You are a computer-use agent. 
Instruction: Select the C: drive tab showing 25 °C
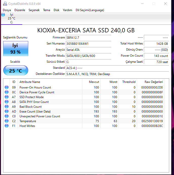pos(12,18)
